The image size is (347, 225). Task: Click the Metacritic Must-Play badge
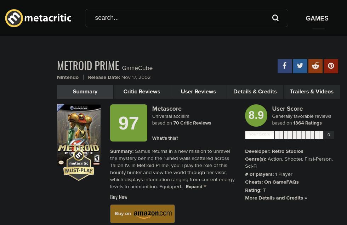tap(79, 165)
